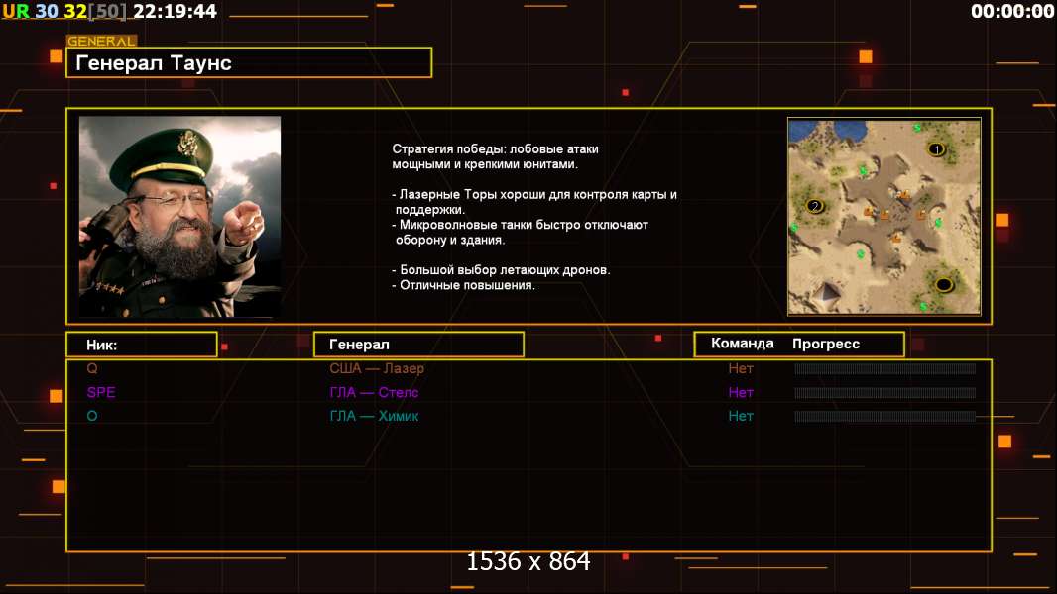Click start position marker 1 on the minimap
Image resolution: width=1057 pixels, height=594 pixels.
(936, 149)
